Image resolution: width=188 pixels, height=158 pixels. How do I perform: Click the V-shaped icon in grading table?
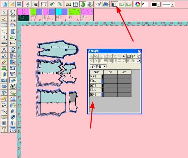click(x=138, y=56)
